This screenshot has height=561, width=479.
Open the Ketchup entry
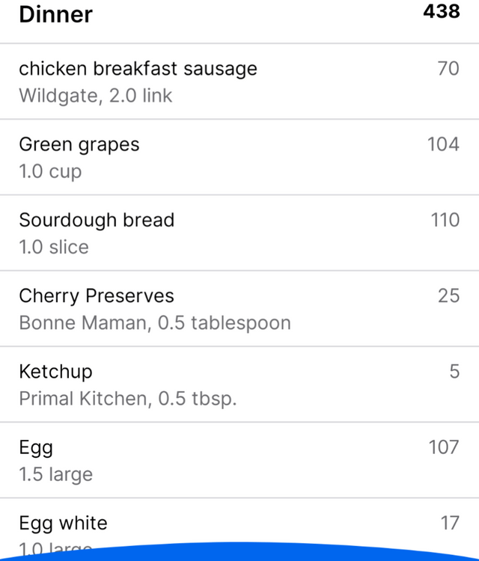239,385
